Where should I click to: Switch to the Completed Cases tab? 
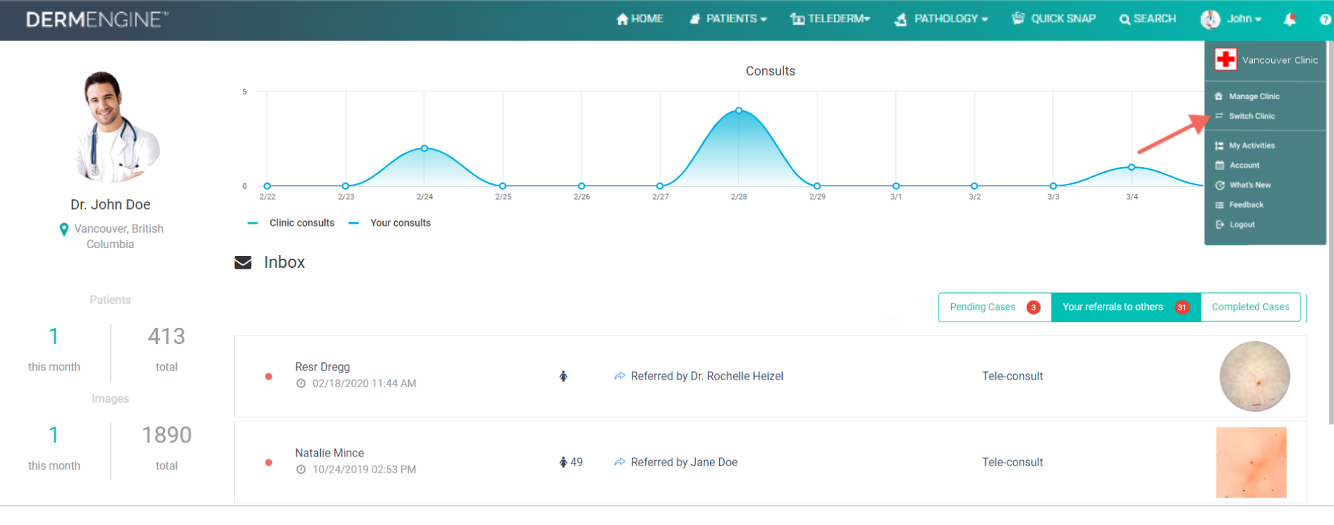(x=1250, y=307)
